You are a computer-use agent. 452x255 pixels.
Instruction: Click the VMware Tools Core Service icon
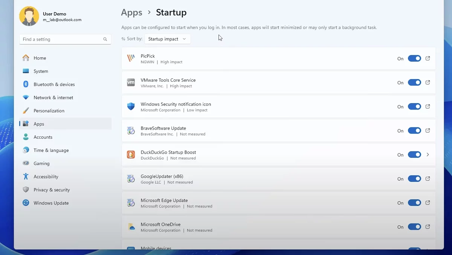[131, 82]
